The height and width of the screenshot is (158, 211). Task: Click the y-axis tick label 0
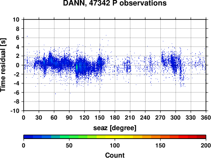coord(18,65)
